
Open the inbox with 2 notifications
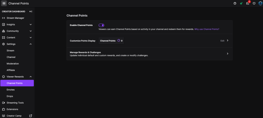248,3
